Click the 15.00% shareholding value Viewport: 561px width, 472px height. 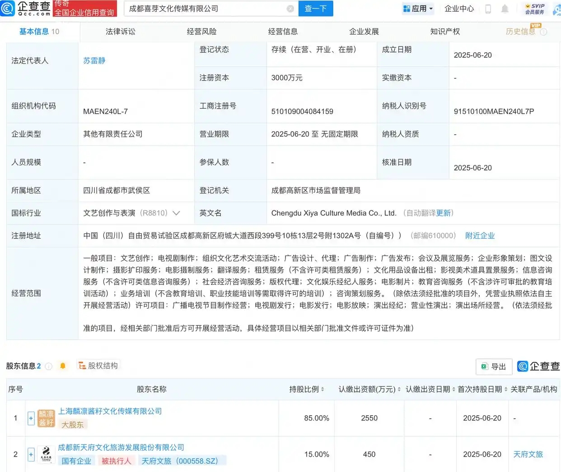click(x=317, y=454)
